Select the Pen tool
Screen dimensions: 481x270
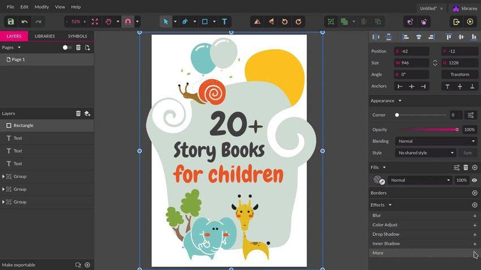point(185,21)
